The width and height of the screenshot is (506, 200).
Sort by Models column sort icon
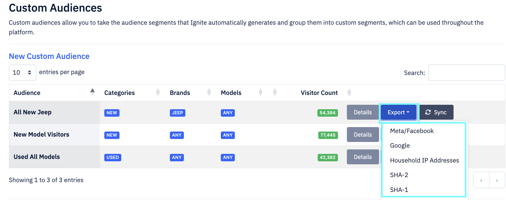pos(260,93)
